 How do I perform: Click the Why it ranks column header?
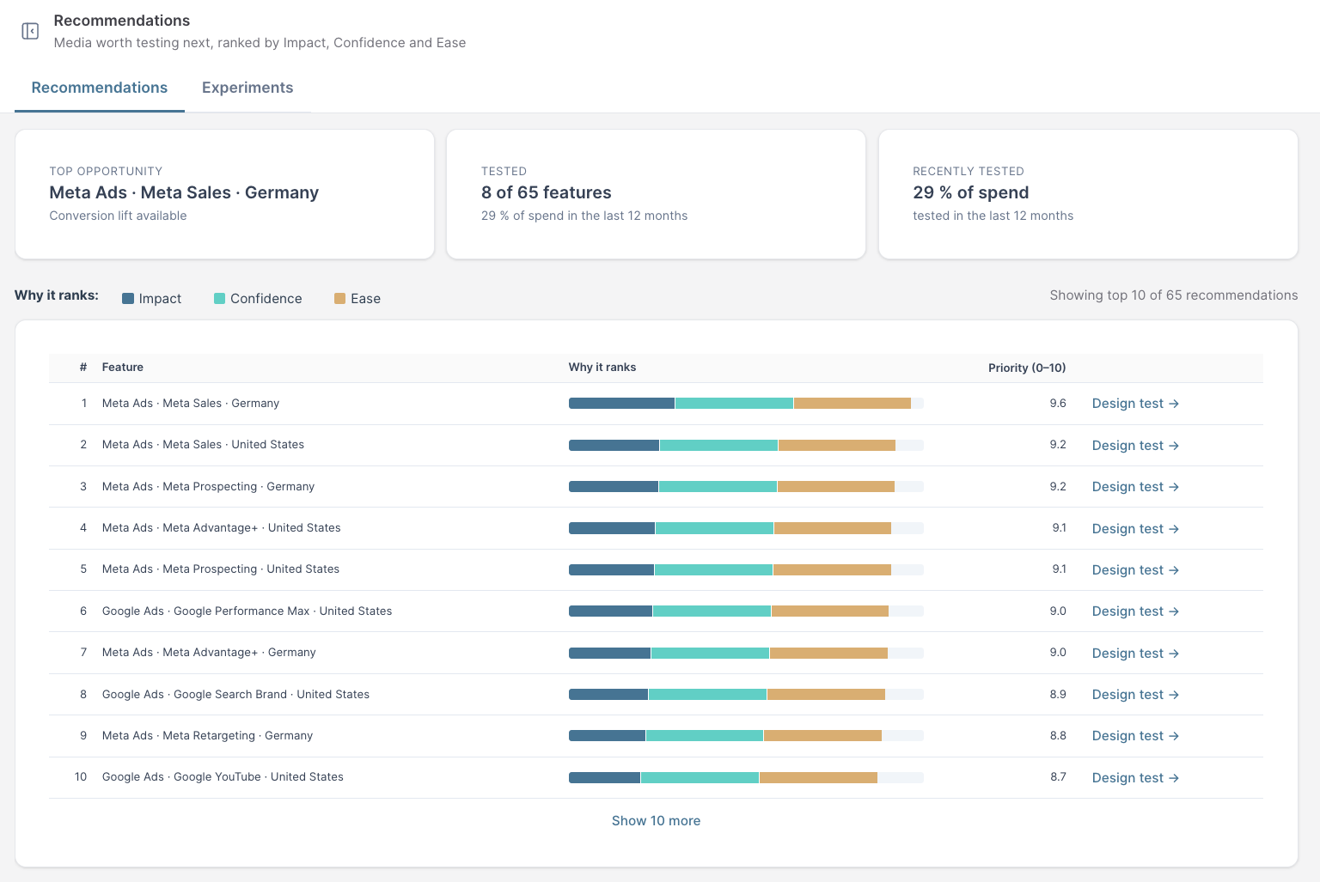[x=602, y=368]
